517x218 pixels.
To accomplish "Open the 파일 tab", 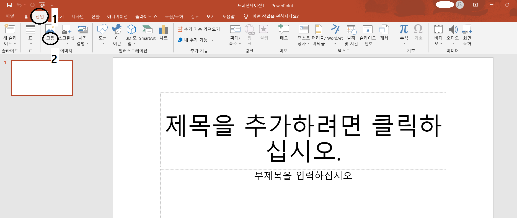I will [10, 16].
